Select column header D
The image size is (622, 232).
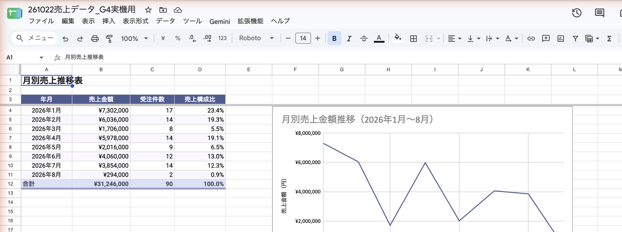click(x=200, y=70)
